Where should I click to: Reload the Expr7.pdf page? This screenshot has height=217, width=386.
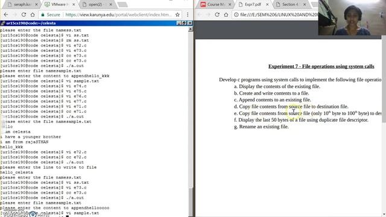click(x=217, y=14)
